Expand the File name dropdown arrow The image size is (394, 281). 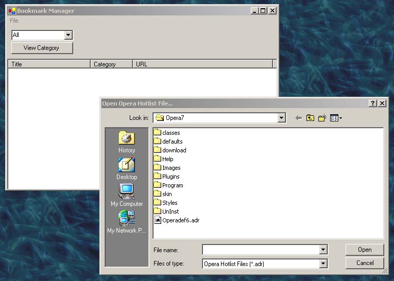click(x=323, y=250)
